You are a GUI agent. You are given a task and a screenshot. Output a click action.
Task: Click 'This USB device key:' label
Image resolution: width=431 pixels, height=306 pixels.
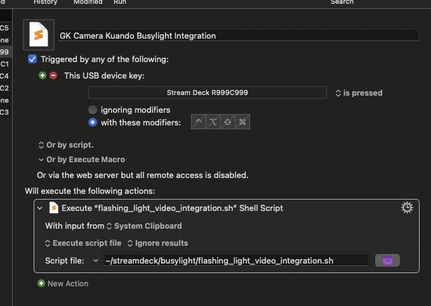pos(105,76)
